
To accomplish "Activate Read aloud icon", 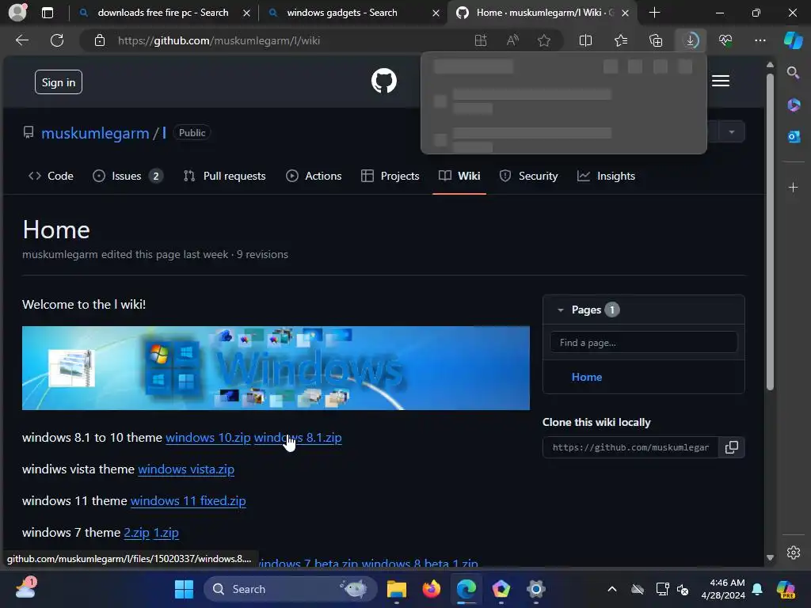I will pos(512,40).
